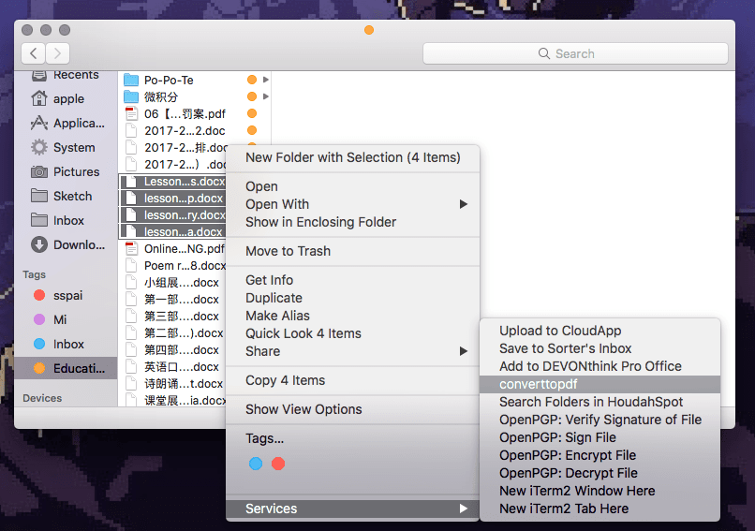Image resolution: width=755 pixels, height=531 pixels.
Task: Click the file icon of 小组展….docx
Action: (x=131, y=282)
